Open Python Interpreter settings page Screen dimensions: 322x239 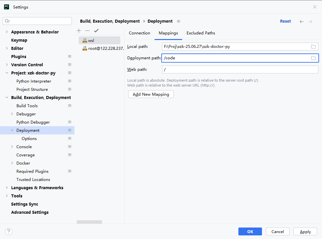[x=34, y=81]
